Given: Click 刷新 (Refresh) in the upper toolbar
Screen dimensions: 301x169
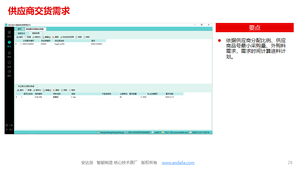Looking at the screenshot, I should click(x=78, y=37).
